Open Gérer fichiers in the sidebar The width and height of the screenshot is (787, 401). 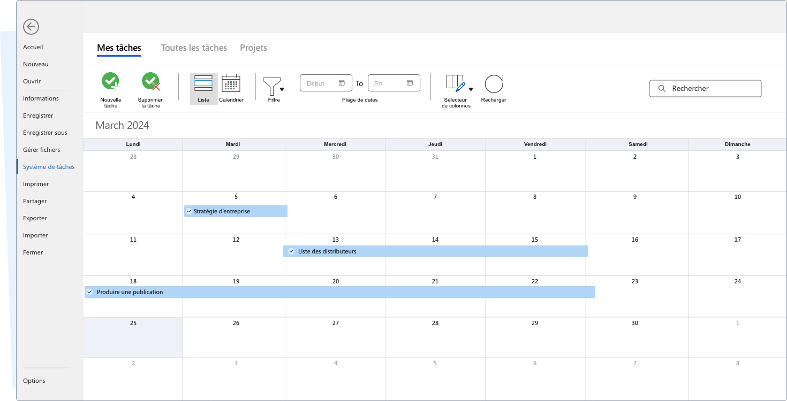coord(42,150)
